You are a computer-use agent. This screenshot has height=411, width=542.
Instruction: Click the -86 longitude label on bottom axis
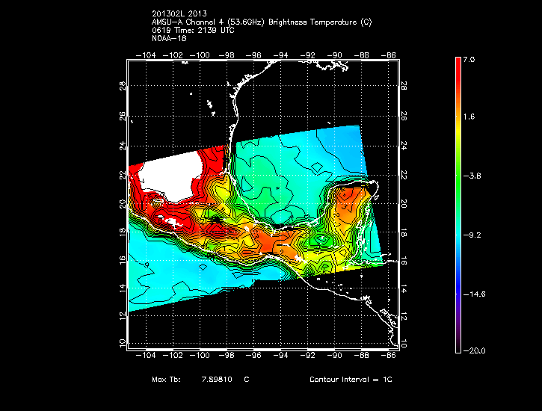point(390,356)
